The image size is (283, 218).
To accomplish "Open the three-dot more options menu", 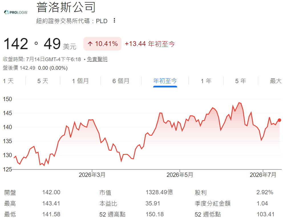I will coord(114,20).
